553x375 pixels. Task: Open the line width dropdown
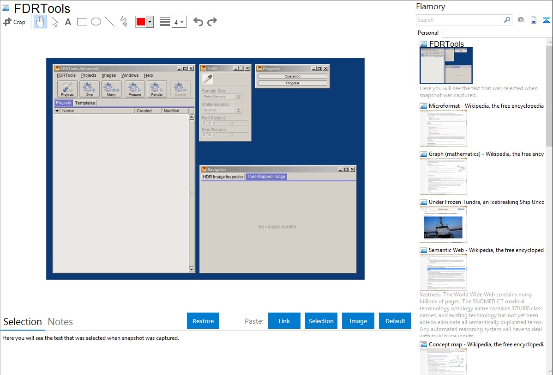tap(179, 22)
